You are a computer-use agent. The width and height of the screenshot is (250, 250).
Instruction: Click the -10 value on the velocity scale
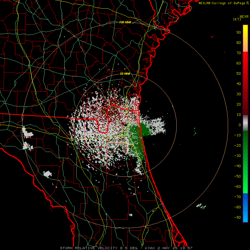click(237, 135)
